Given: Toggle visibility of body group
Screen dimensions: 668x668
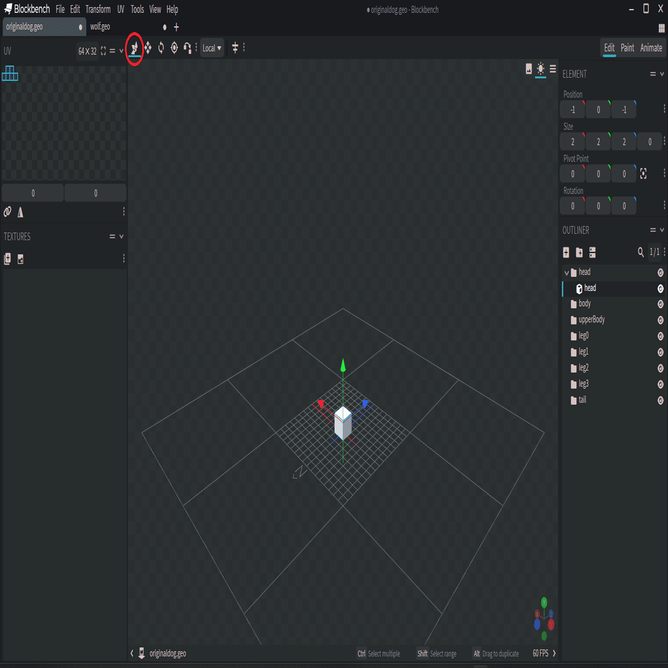Looking at the screenshot, I should [x=660, y=304].
